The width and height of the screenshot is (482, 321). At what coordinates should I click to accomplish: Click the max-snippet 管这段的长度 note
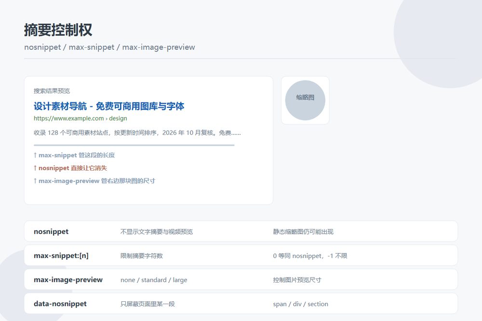click(x=74, y=155)
